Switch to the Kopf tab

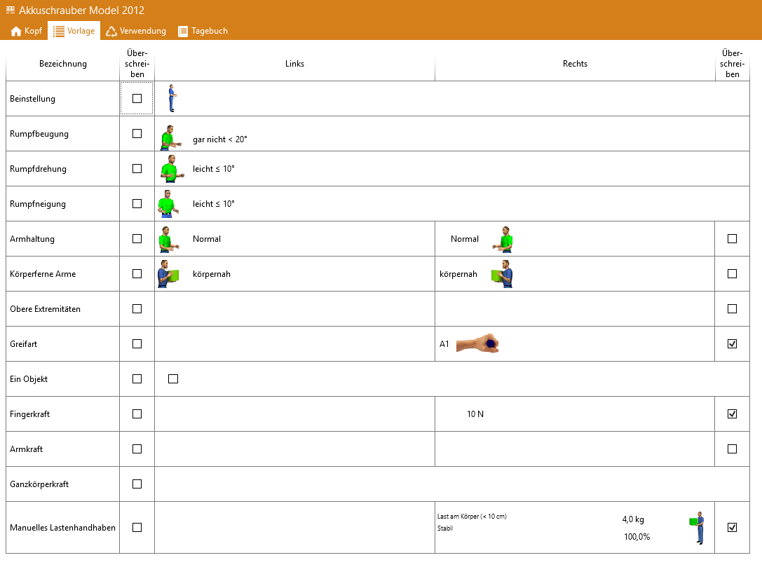[27, 31]
